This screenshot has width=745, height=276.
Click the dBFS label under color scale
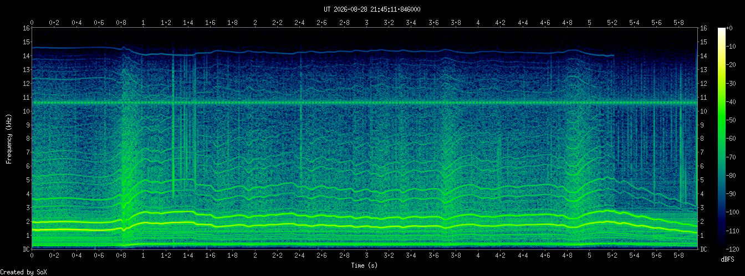tap(727, 259)
